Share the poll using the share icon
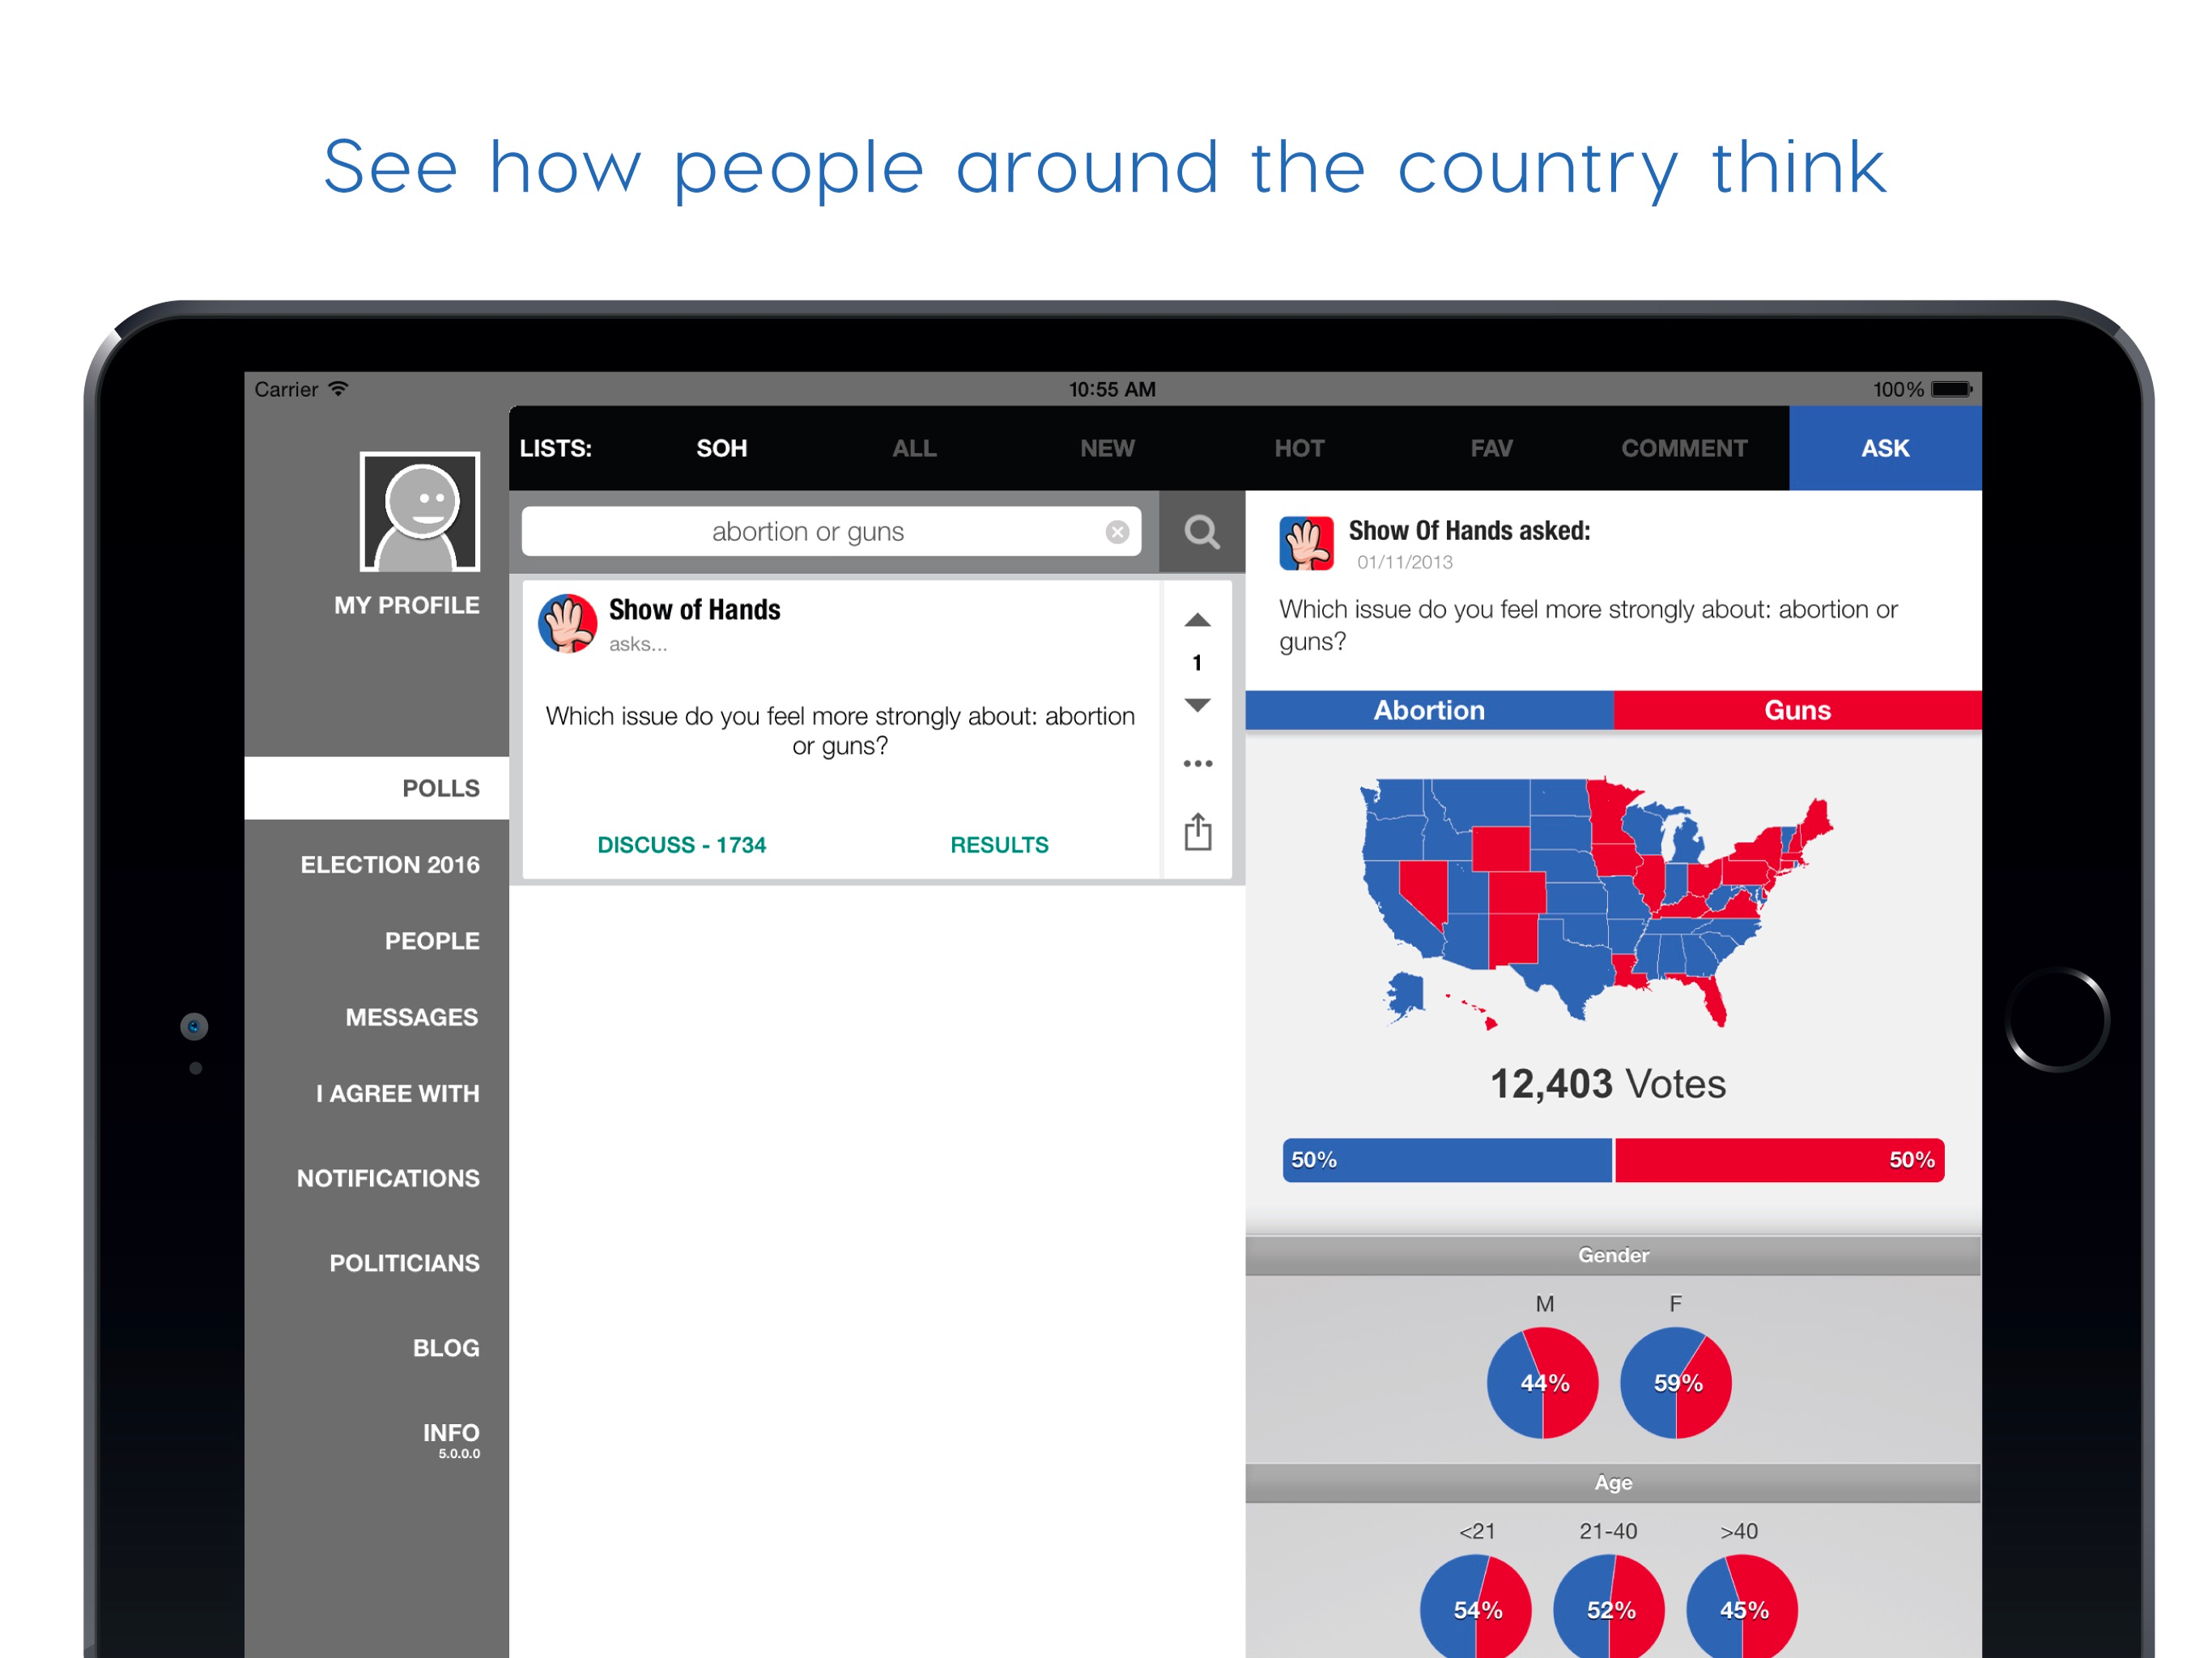Image resolution: width=2212 pixels, height=1658 pixels. [x=1197, y=831]
